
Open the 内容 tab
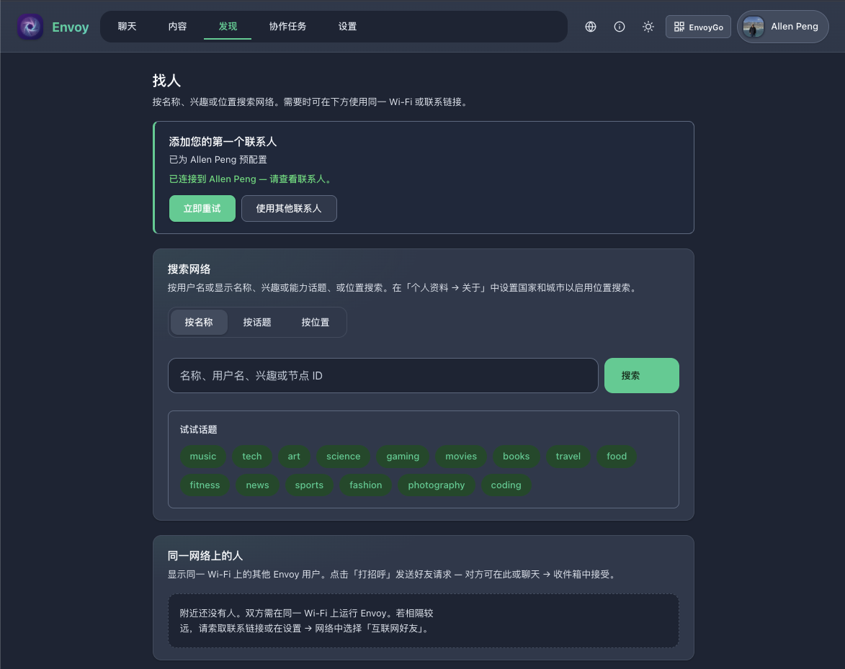click(x=177, y=27)
